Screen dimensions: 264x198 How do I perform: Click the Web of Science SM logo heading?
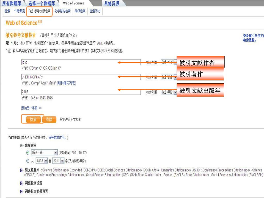tap(24, 23)
